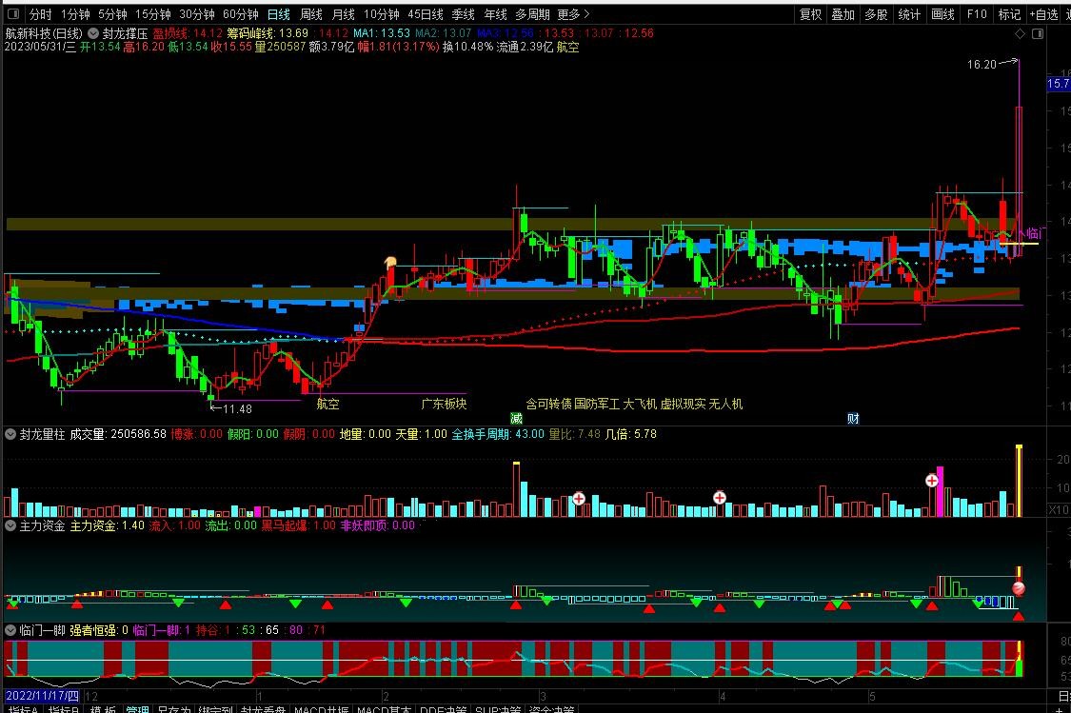The width and height of the screenshot is (1071, 713).
Task: Click the diamond icon in the main chart header
Action: tap(1020, 33)
